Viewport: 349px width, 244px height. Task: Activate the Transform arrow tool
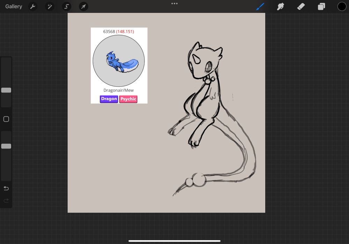click(x=83, y=7)
